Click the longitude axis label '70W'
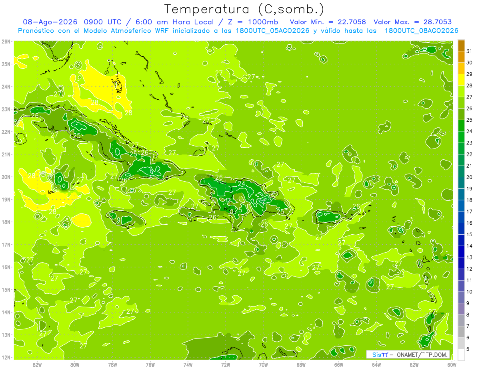Viewport: 480px width, 370px height. click(x=263, y=364)
